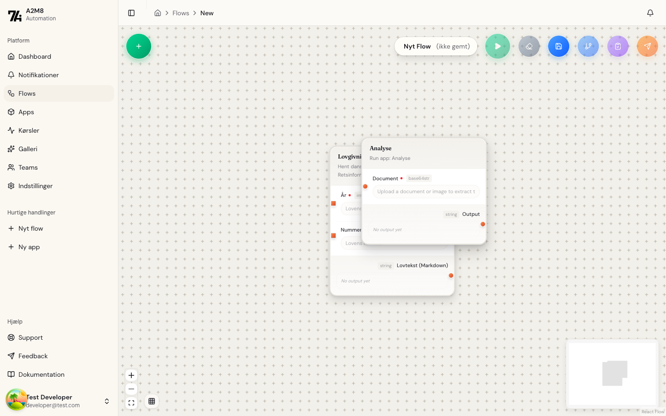Save the flow using the floppy disk icon
This screenshot has width=666, height=416.
[x=558, y=46]
